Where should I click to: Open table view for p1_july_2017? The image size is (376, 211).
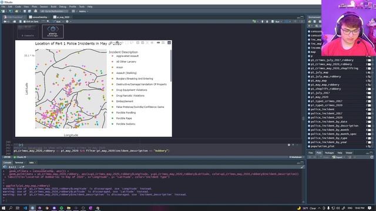click(x=370, y=93)
